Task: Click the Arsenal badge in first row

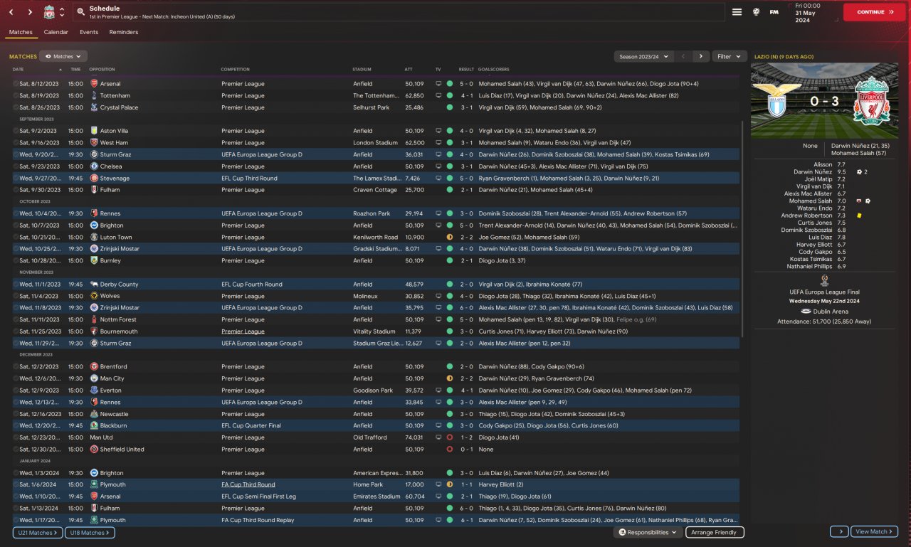Action: point(94,84)
